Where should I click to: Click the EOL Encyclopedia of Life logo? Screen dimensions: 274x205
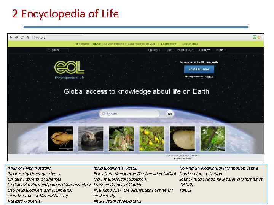70,70
